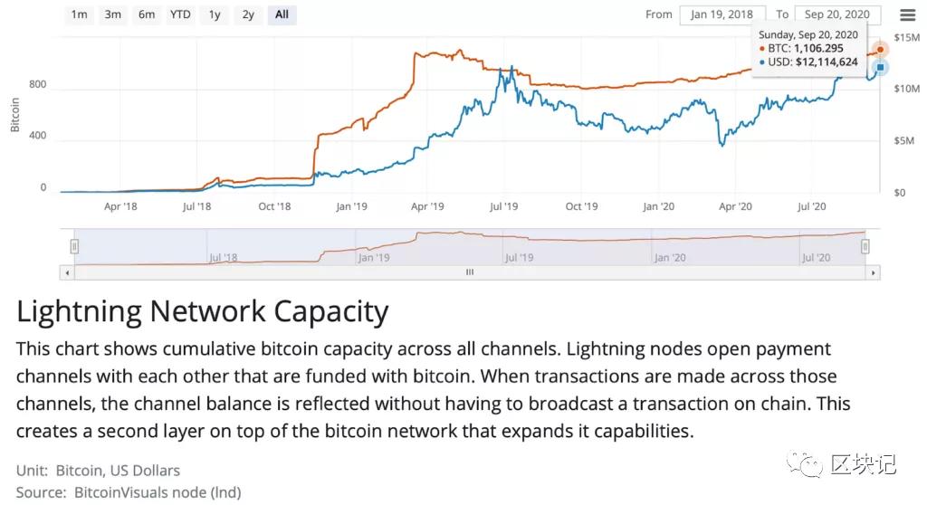Click the scrollbar left arrow
Screen dimensions: 927x505
65,272
